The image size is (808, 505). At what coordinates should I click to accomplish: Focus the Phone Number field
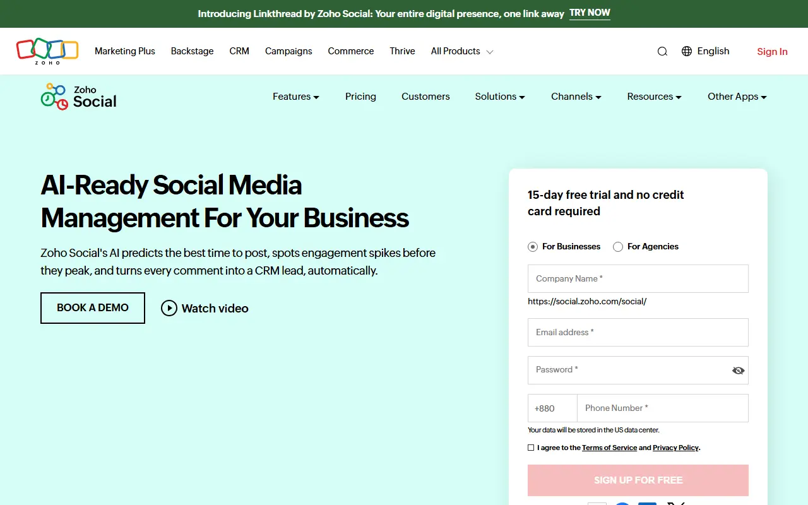click(x=663, y=408)
